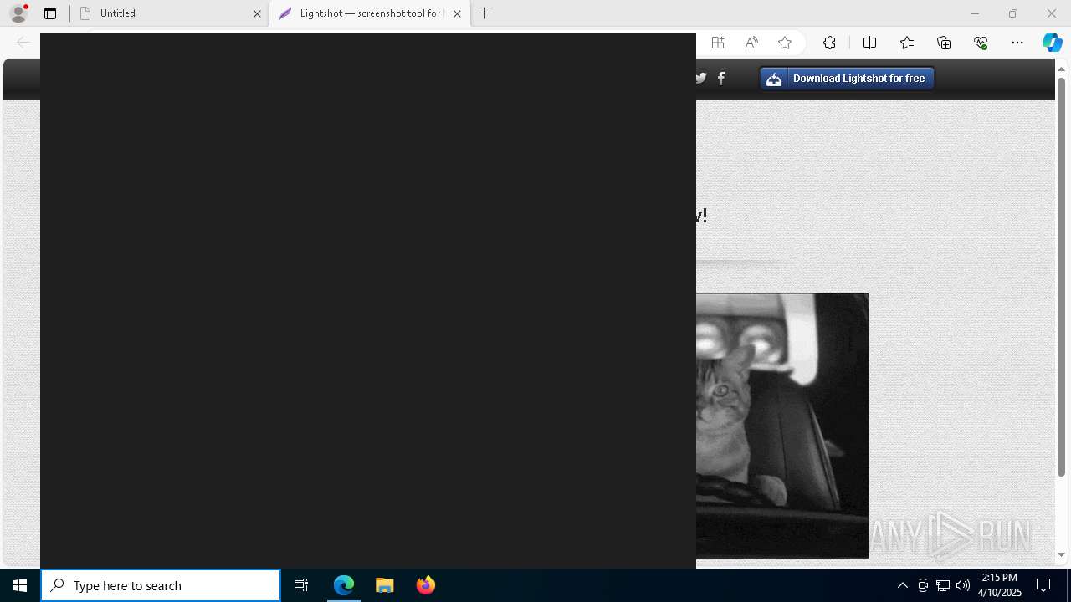Image resolution: width=1071 pixels, height=602 pixels.
Task: Click the cat screenshot image
Action: coord(782,426)
